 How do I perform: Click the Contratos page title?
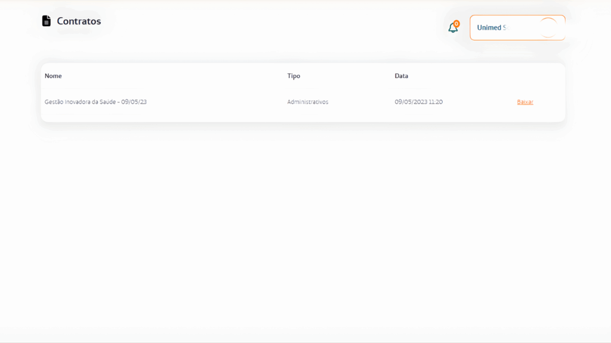pyautogui.click(x=79, y=21)
